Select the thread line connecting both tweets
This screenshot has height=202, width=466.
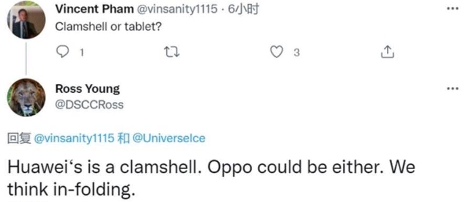pos(26,58)
